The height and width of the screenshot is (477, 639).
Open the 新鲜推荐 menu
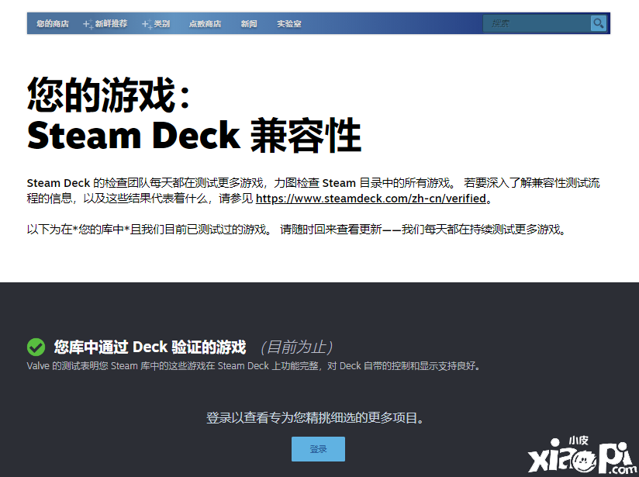[x=111, y=23]
